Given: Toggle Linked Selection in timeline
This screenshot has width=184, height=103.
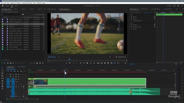Looking at the screenshot, I should [15, 71].
